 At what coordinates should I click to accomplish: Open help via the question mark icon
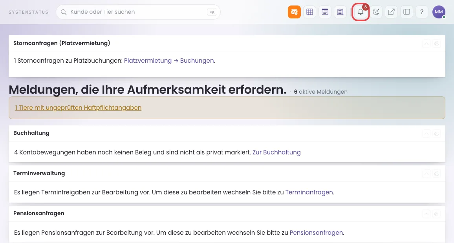point(422,12)
